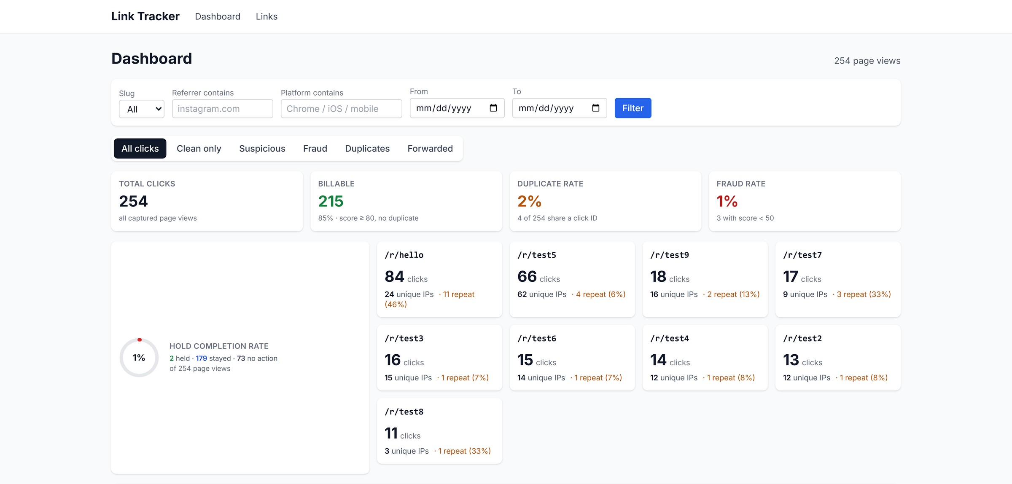
Task: Show the Fraud clicks tab
Action: (315, 149)
